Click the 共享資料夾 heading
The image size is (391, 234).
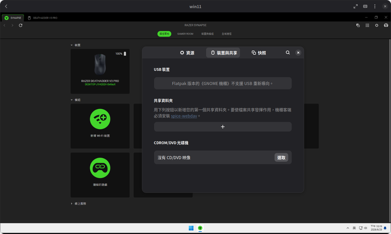coord(163,101)
